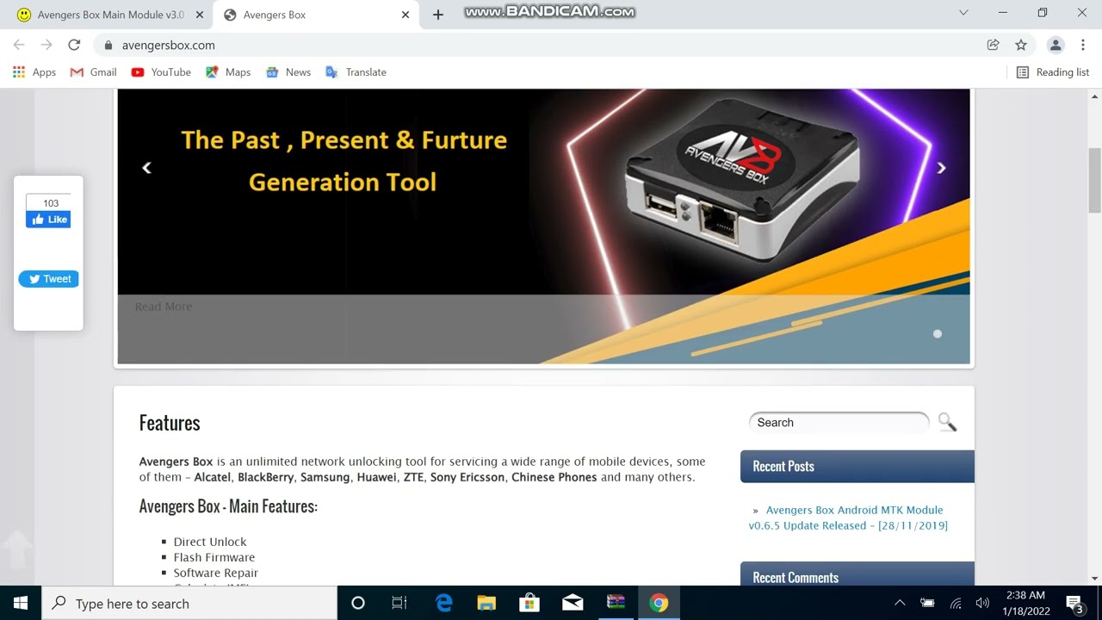Click the Flash Firmware list item
The image size is (1102, 620).
coord(214,557)
